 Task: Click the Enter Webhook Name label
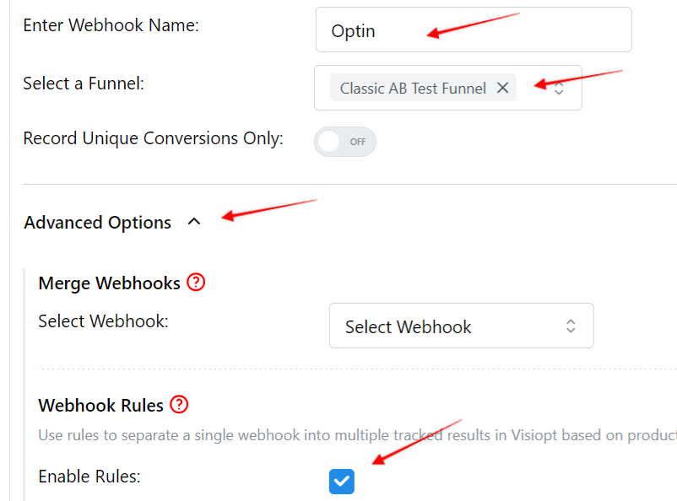click(x=111, y=25)
